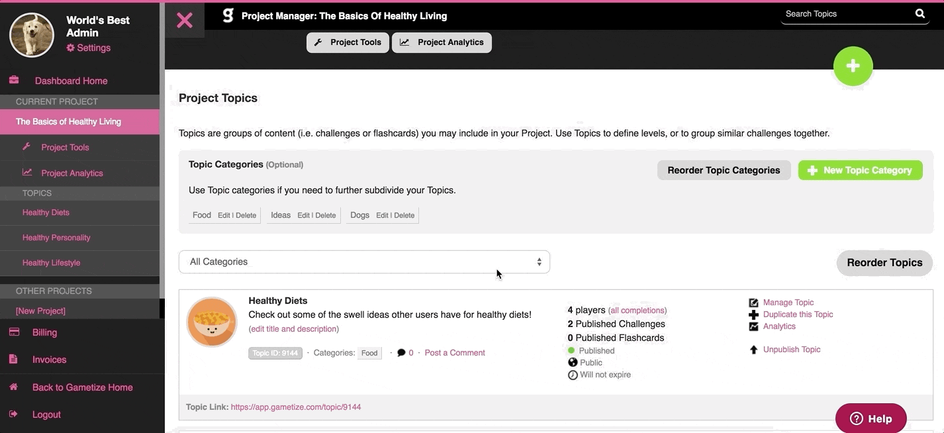Screen dimensions: 944x433
Task: Open Settings under World's Best Admin
Action: coord(93,48)
